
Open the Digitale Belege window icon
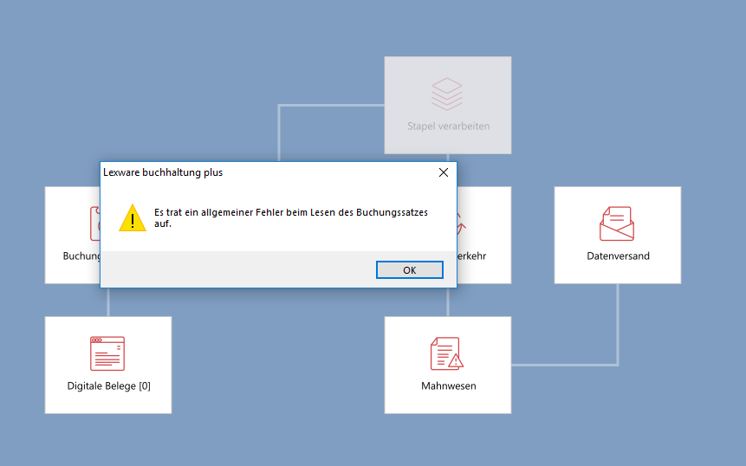[x=107, y=353]
